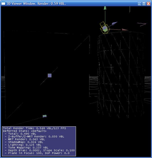Select the yellow wireframe selected object

coord(105,28)
